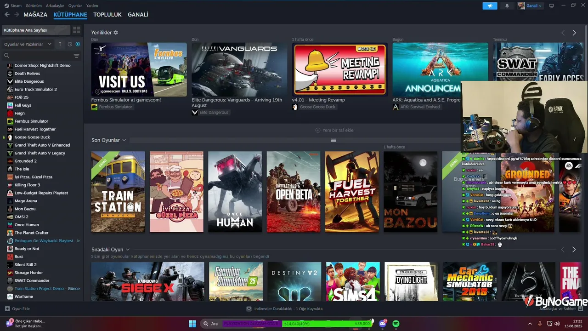Viewport: 588px width, 331px height.
Task: Click Yeni bir raf ekle
Action: (334, 130)
